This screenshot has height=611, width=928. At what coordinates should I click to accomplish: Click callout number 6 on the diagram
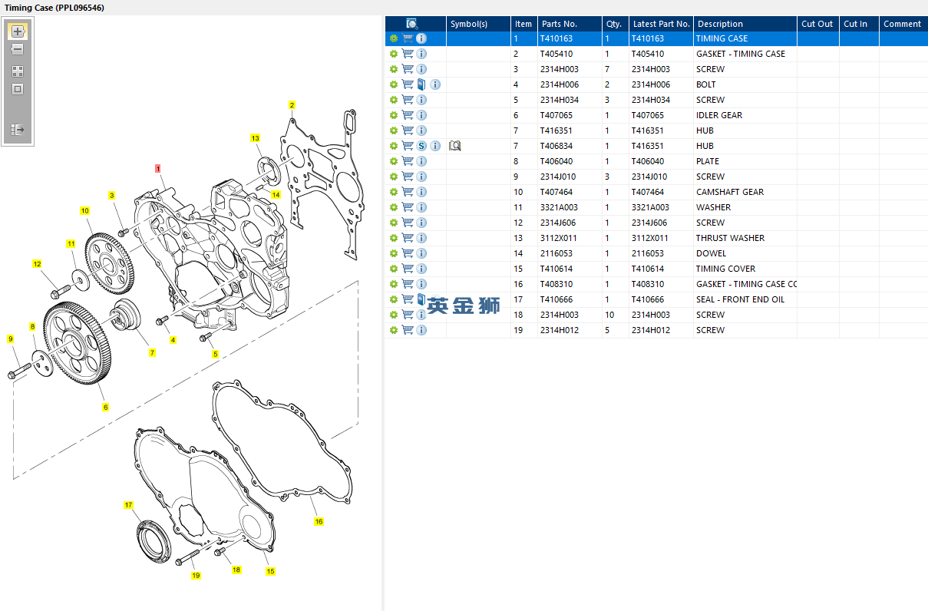point(106,407)
